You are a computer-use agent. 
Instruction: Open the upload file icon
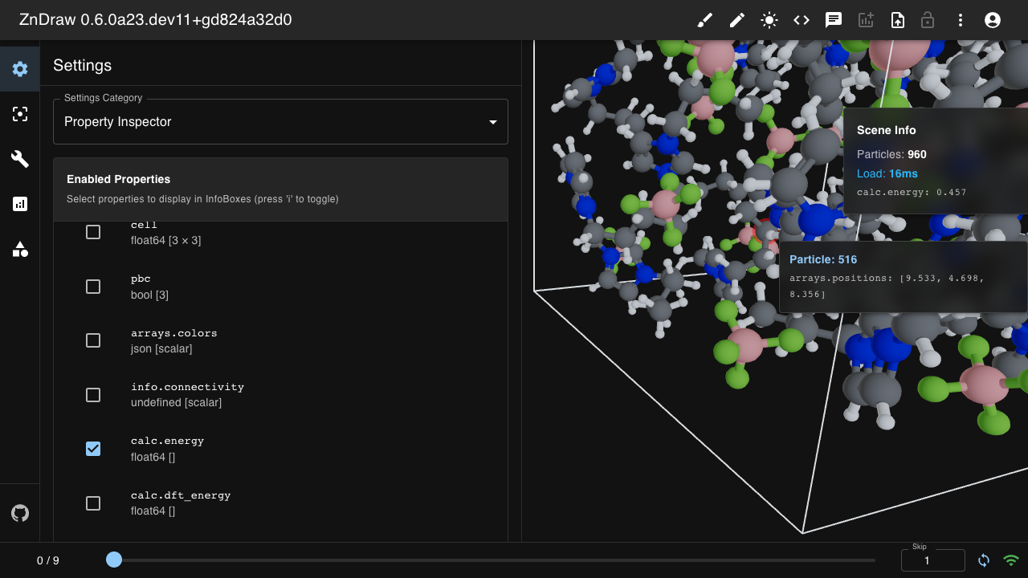click(x=898, y=20)
